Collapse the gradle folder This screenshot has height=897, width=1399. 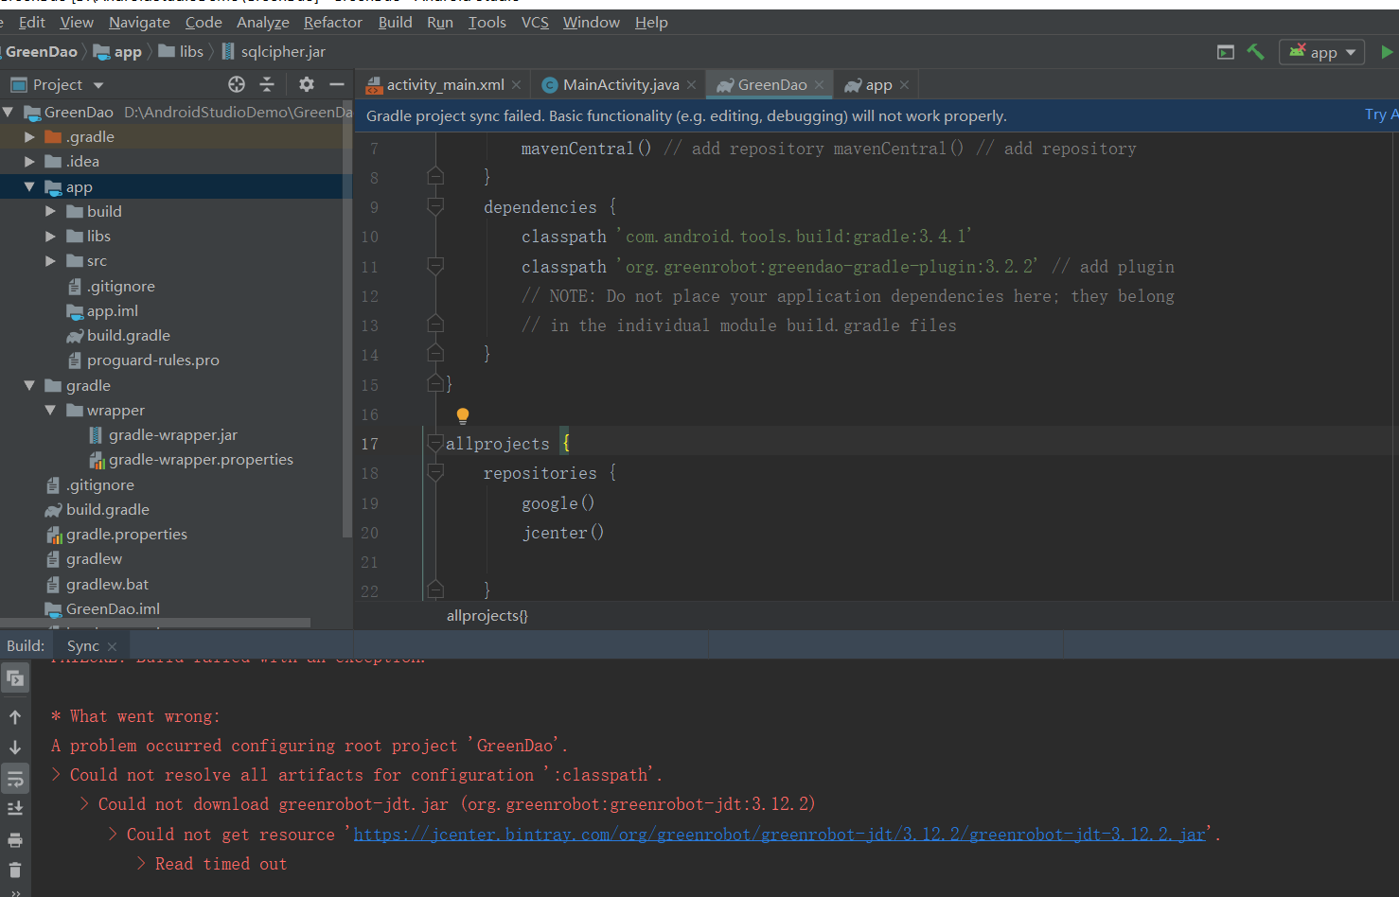click(29, 385)
